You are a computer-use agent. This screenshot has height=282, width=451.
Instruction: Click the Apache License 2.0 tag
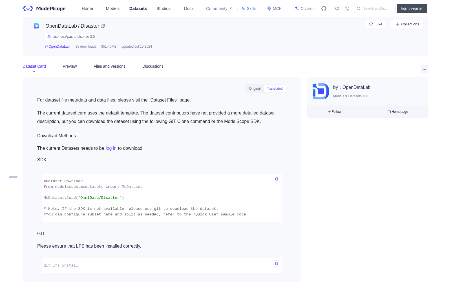70,37
